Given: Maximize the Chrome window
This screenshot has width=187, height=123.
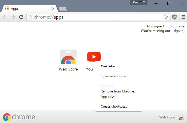Looking at the screenshot, I should [x=168, y=3].
